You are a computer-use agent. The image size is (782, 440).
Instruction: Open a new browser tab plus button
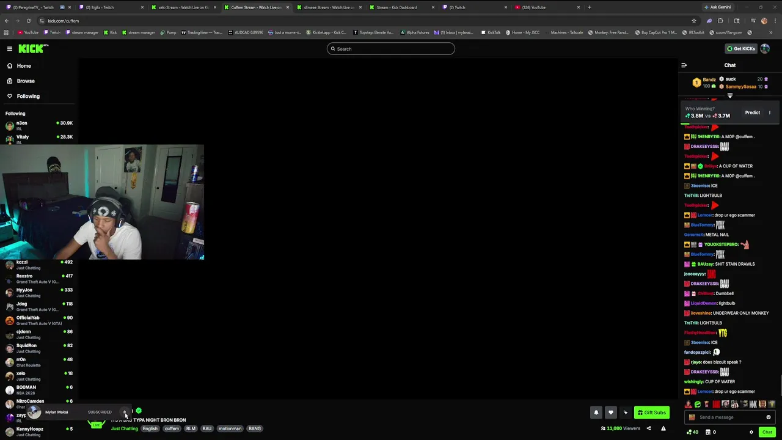point(590,7)
